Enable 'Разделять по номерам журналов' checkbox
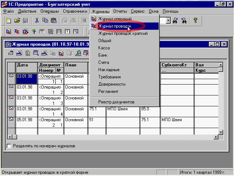Image resolution: width=234 pixels, height=176 pixels. coord(9,146)
